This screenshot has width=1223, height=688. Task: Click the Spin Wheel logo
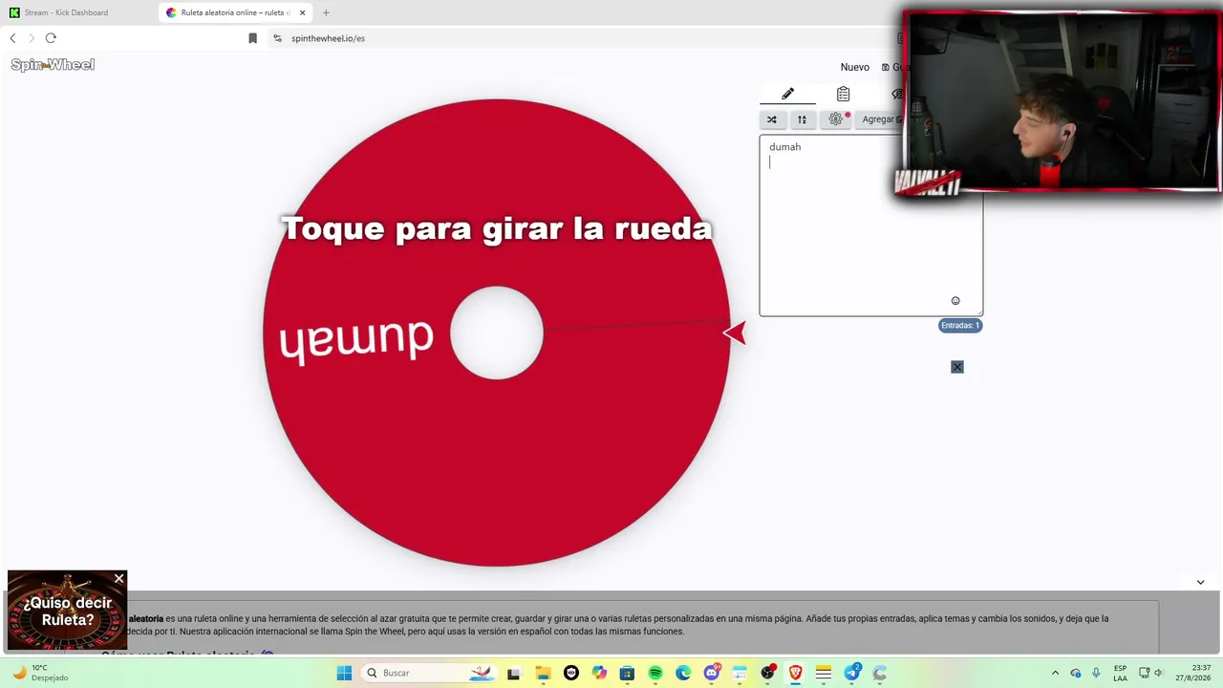coord(53,65)
